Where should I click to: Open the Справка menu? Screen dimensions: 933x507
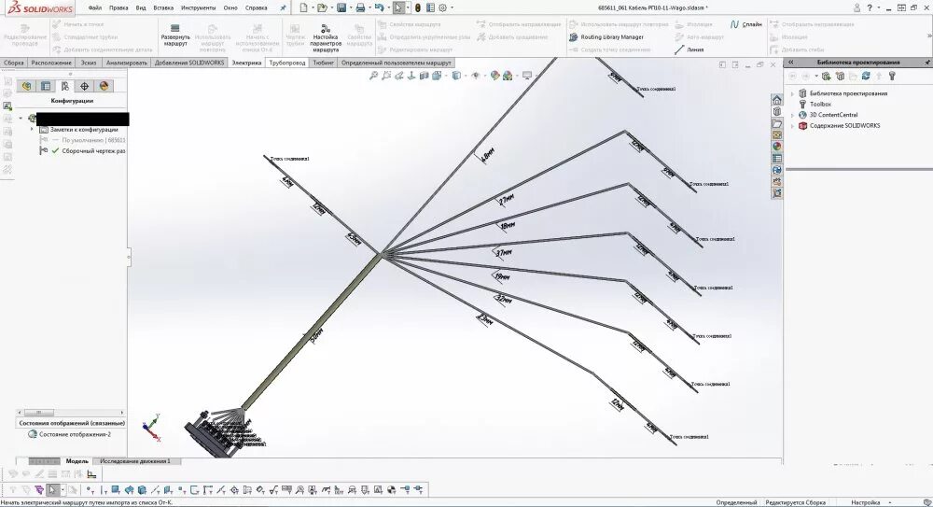click(256, 7)
